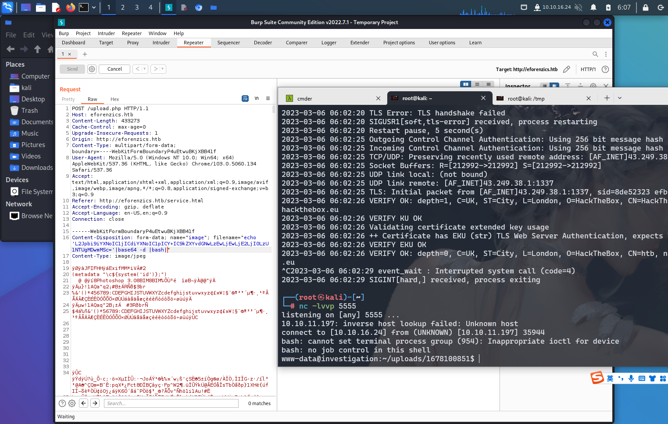Open the Project menu
This screenshot has height=424, width=668.
click(x=83, y=33)
